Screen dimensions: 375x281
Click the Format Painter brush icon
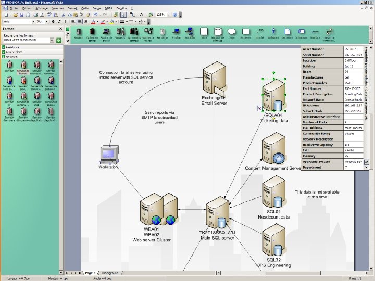[x=88, y=15]
